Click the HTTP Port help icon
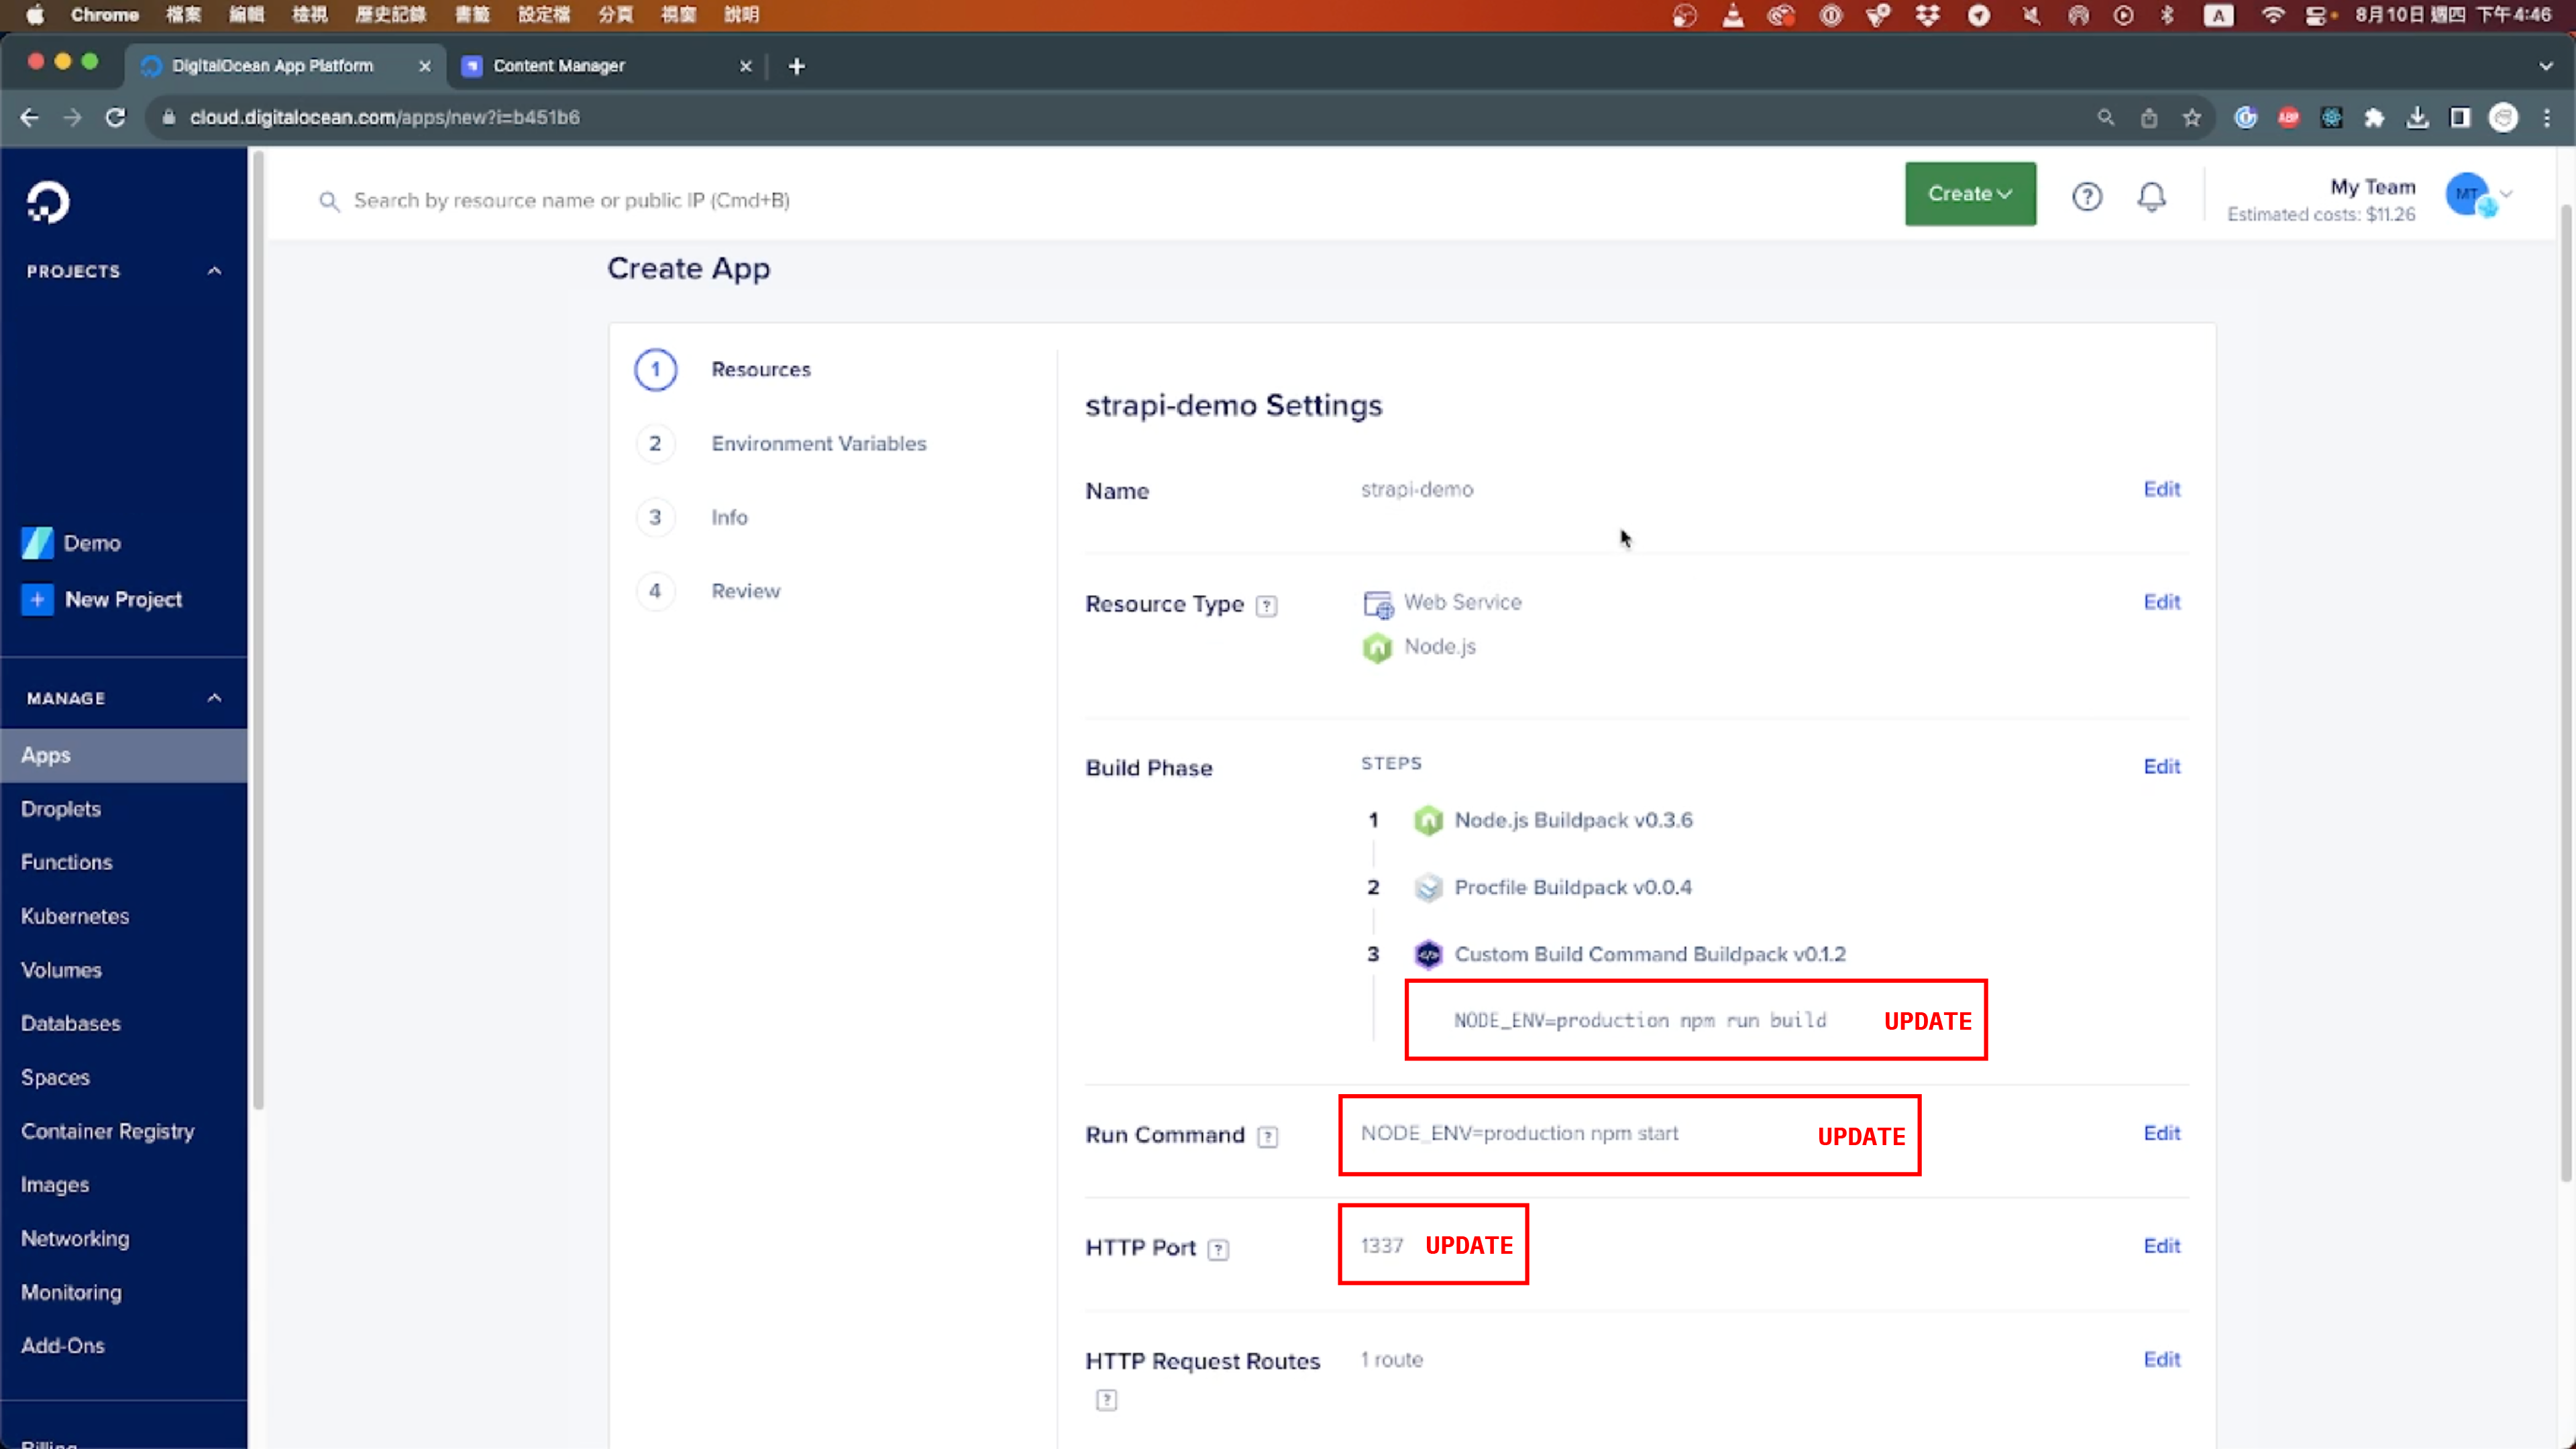This screenshot has width=2576, height=1449. tap(1218, 1249)
